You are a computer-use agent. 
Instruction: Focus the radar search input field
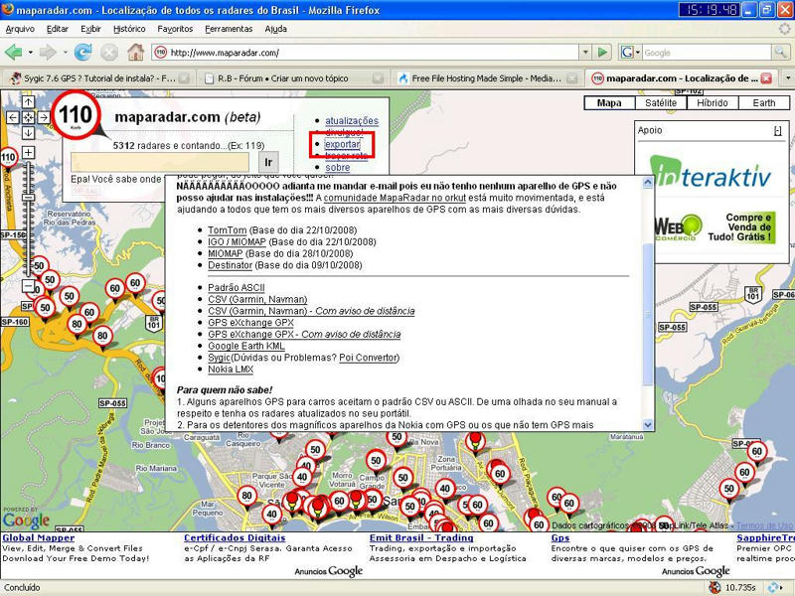[x=160, y=162]
